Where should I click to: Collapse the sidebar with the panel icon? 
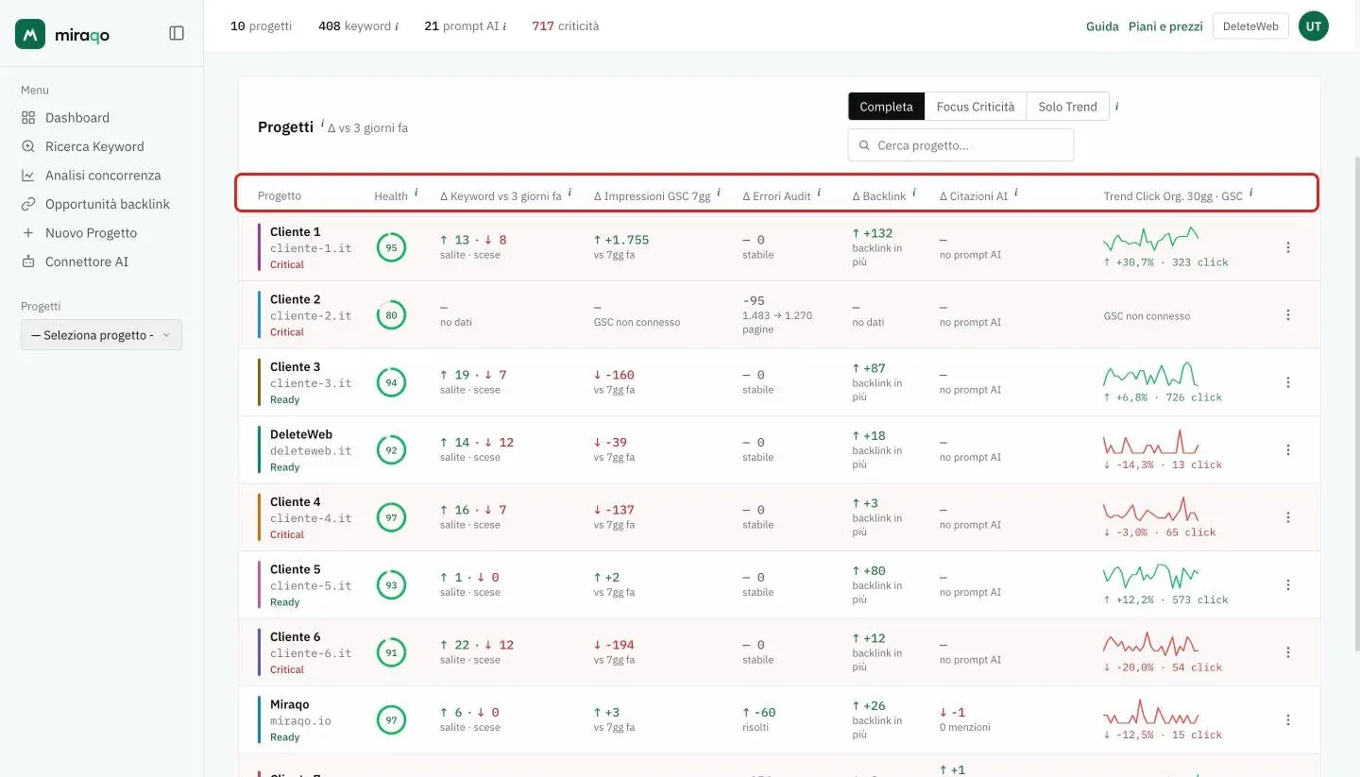177,33
